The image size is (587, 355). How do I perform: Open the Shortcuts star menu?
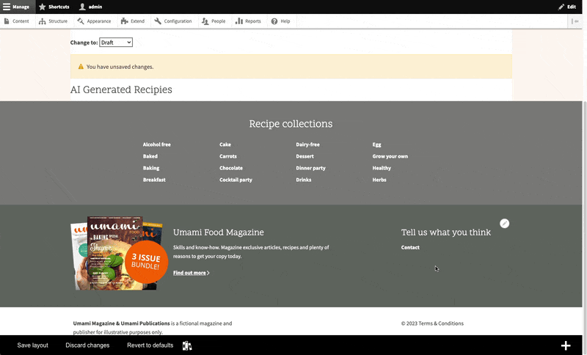54,7
